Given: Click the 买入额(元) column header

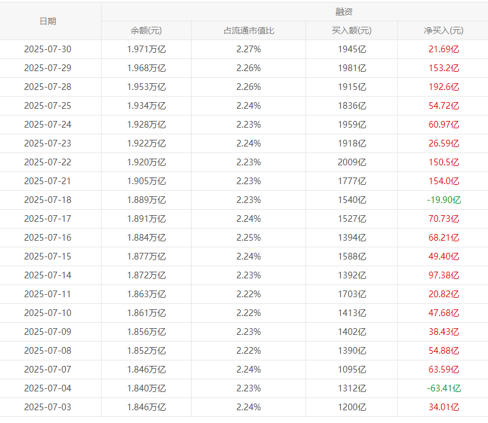Looking at the screenshot, I should pos(352,30).
